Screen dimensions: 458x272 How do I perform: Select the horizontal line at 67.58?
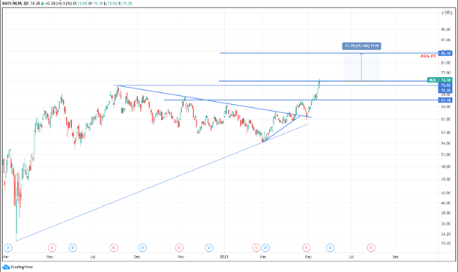tap(301, 100)
